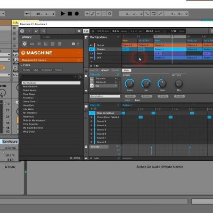Image resolution: width=213 pixels, height=213 pixels.
Task: Open the Ice plugin slot dropdown arrow
Action: (116, 86)
